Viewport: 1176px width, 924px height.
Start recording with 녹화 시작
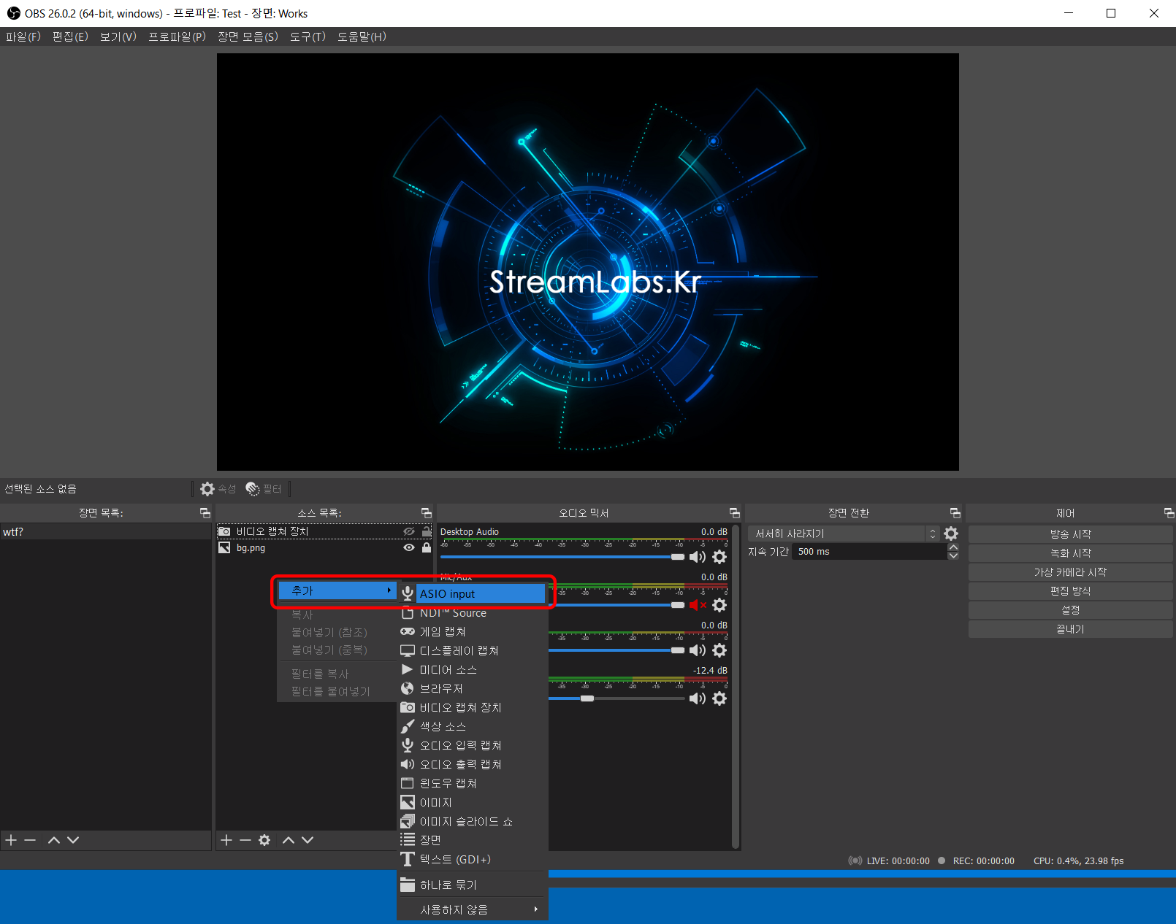(x=1070, y=553)
